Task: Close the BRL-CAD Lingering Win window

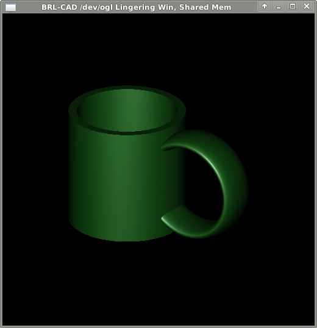Action: pyautogui.click(x=307, y=7)
